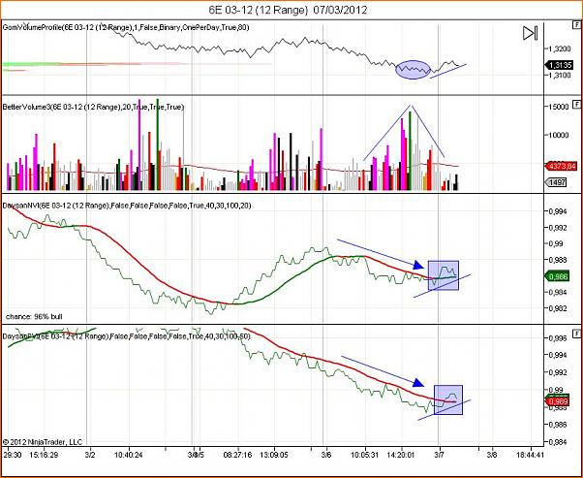
Task: Click the 3/7 date axis label
Action: (439, 455)
